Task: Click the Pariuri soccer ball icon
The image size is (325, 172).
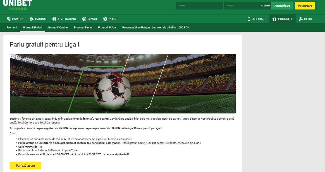Action: coord(8,19)
